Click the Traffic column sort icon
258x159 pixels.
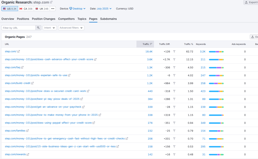click(x=151, y=44)
